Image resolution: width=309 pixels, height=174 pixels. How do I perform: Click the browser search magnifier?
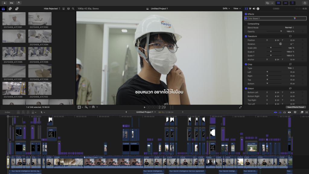tap(73, 9)
